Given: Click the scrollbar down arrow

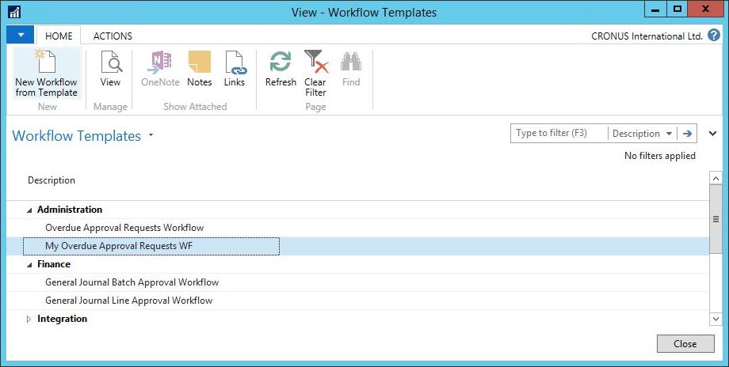Looking at the screenshot, I should pyautogui.click(x=716, y=319).
